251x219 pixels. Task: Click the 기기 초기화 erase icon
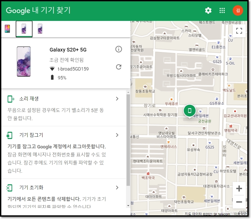coord(9,188)
